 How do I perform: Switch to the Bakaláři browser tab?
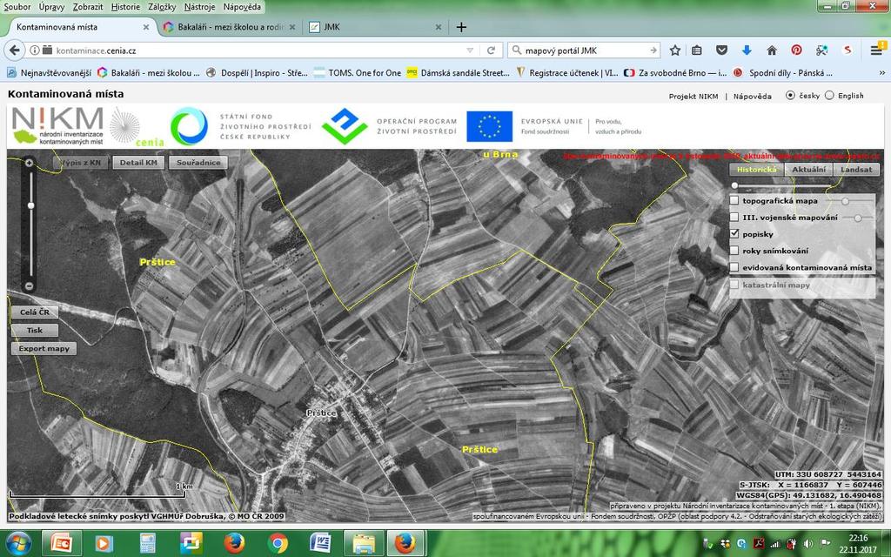(229, 27)
